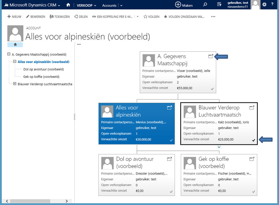Screen dimensions: 279x205
Task: Click the Home icon in top navigation bar
Action: (x=68, y=5)
